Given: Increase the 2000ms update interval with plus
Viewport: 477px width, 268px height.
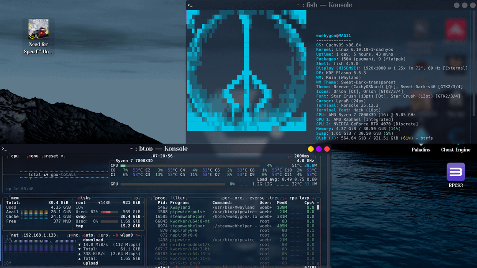Looking at the screenshot, I should tap(313, 156).
